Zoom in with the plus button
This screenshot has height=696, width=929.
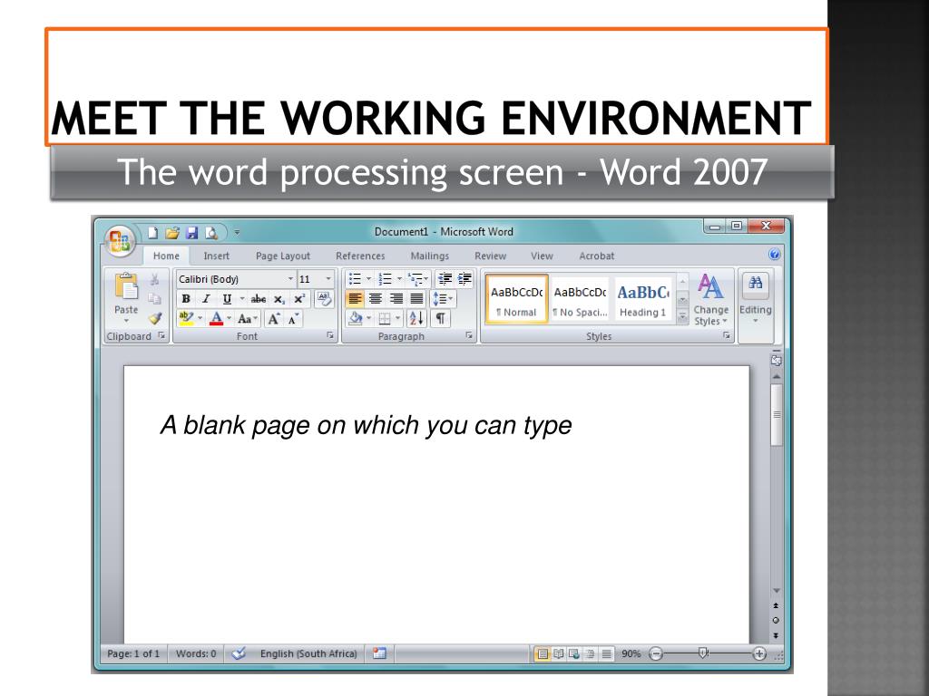click(759, 653)
